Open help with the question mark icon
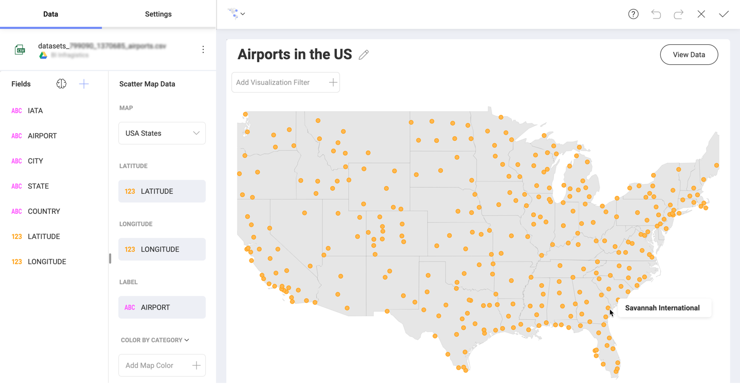The height and width of the screenshot is (385, 740). tap(633, 14)
